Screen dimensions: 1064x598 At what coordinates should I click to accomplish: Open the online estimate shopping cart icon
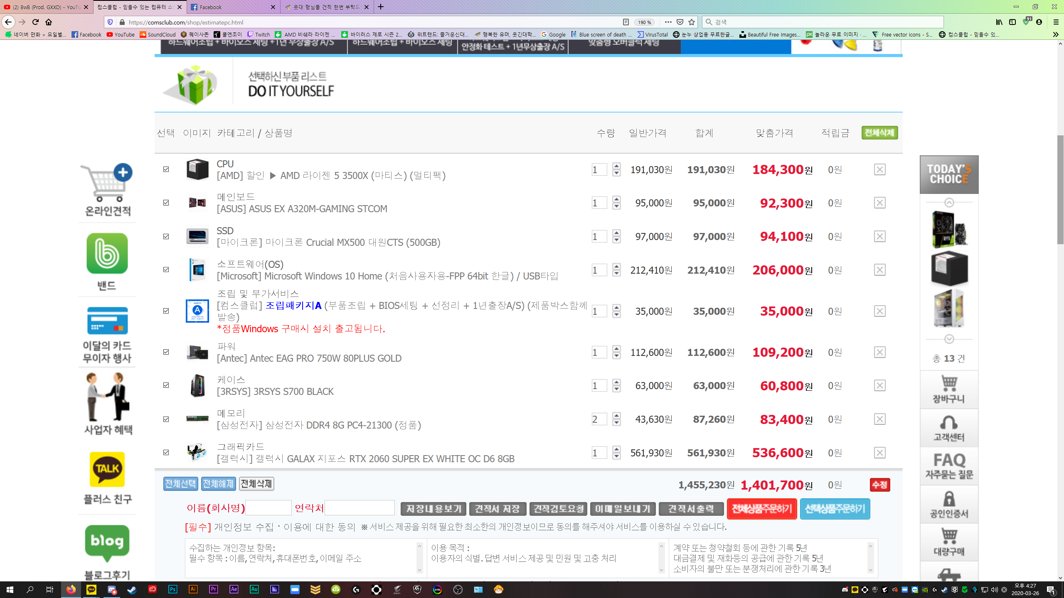point(106,183)
